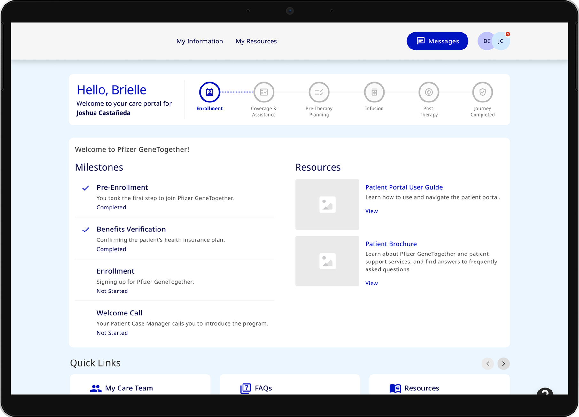Click the Pre-Therapy Planning step icon

(x=319, y=92)
